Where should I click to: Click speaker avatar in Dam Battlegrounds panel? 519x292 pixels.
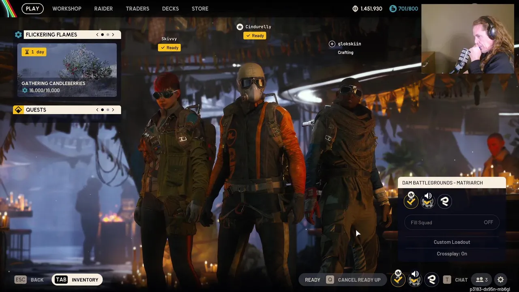tap(428, 201)
